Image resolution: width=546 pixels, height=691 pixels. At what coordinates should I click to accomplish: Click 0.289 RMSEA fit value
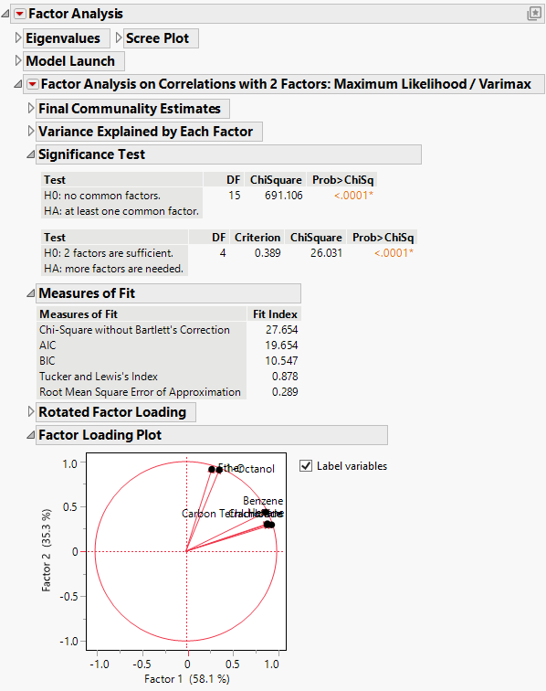coord(285,392)
